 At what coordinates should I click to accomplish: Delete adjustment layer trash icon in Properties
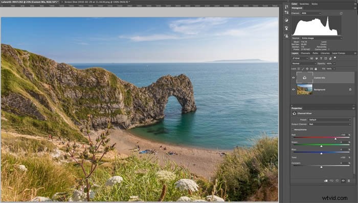click(x=349, y=181)
